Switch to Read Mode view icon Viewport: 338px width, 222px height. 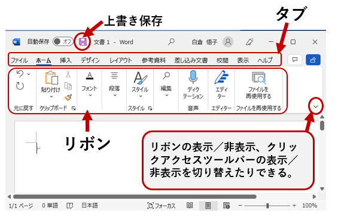(190, 206)
